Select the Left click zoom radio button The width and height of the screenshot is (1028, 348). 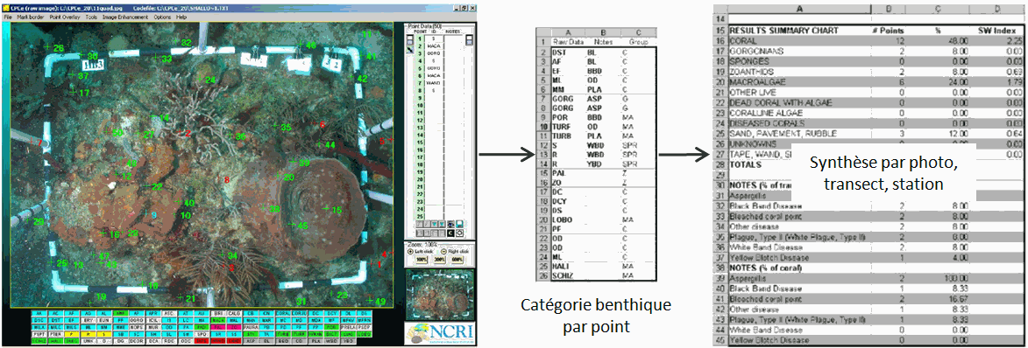click(x=410, y=251)
